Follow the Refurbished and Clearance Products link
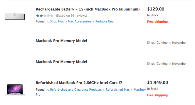 click(x=76, y=90)
